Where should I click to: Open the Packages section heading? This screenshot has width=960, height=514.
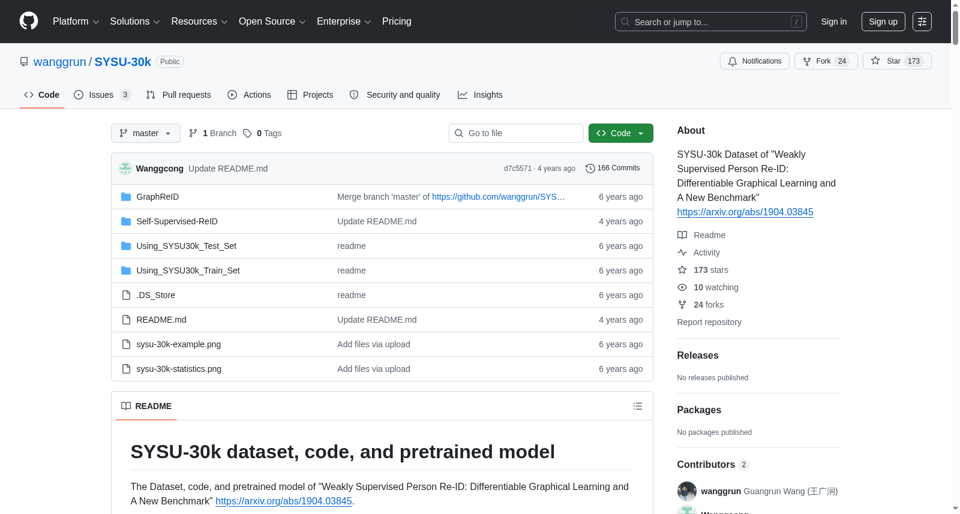point(699,410)
